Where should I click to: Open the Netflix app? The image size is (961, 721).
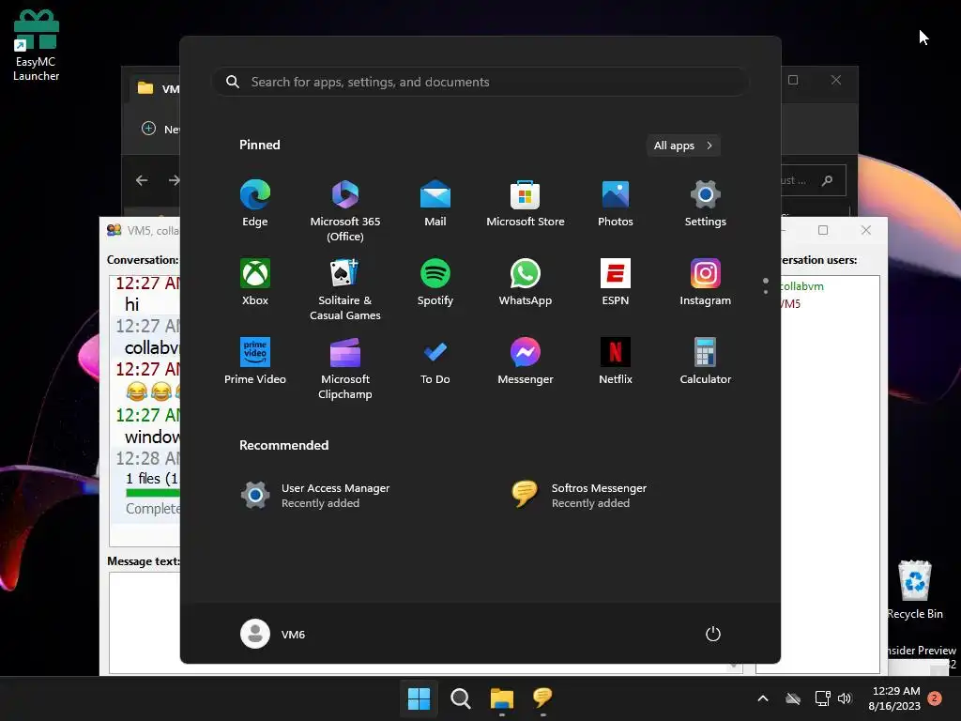pyautogui.click(x=616, y=361)
